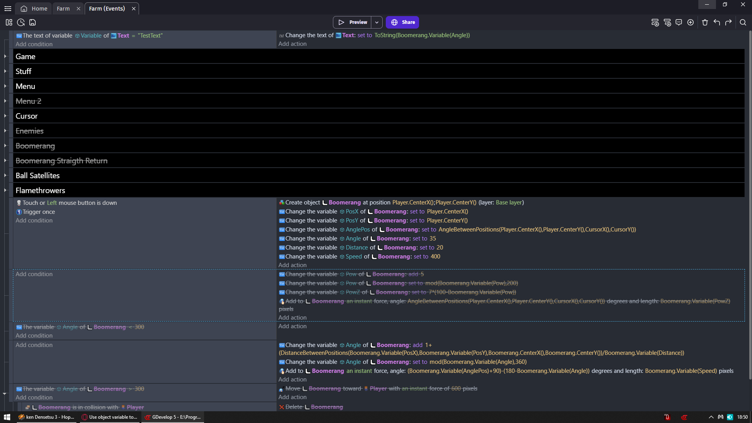Click the disabled Enemies group title

click(x=29, y=131)
